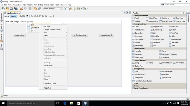Click the New Project toolbar icon

pos(7,9)
